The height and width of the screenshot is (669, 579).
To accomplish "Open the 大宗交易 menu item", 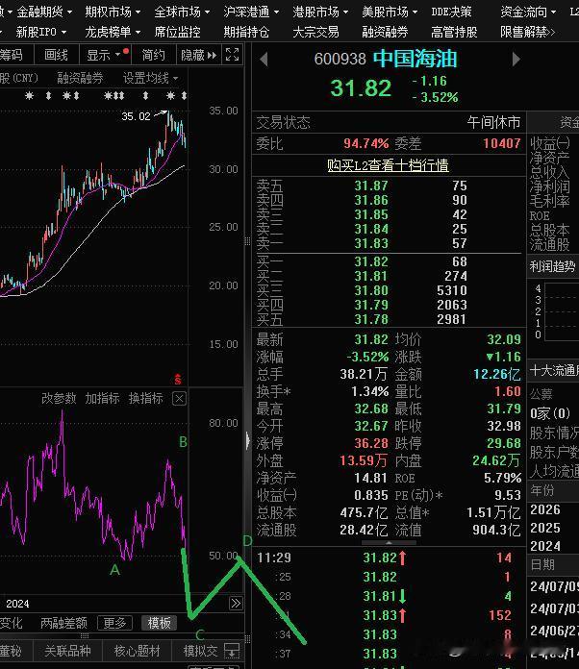I will click(x=315, y=32).
